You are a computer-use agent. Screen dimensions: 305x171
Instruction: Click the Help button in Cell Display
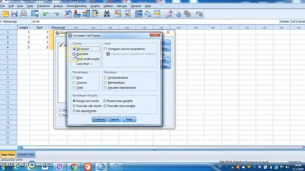click(x=129, y=119)
